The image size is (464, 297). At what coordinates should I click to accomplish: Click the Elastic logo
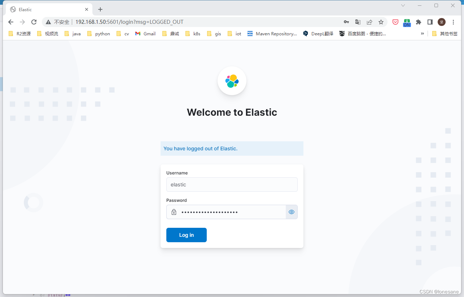232,81
